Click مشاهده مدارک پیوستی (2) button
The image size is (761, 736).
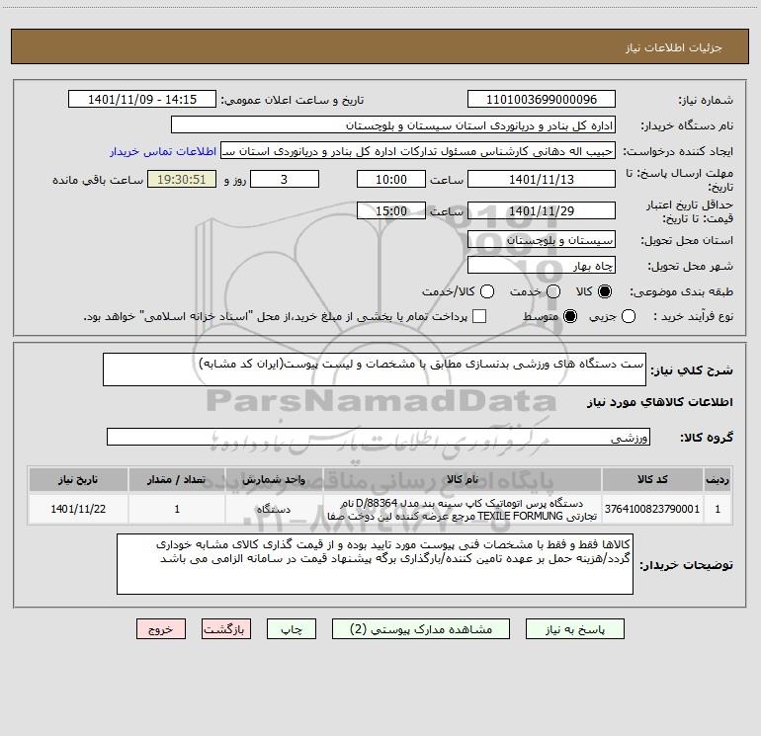(x=421, y=629)
